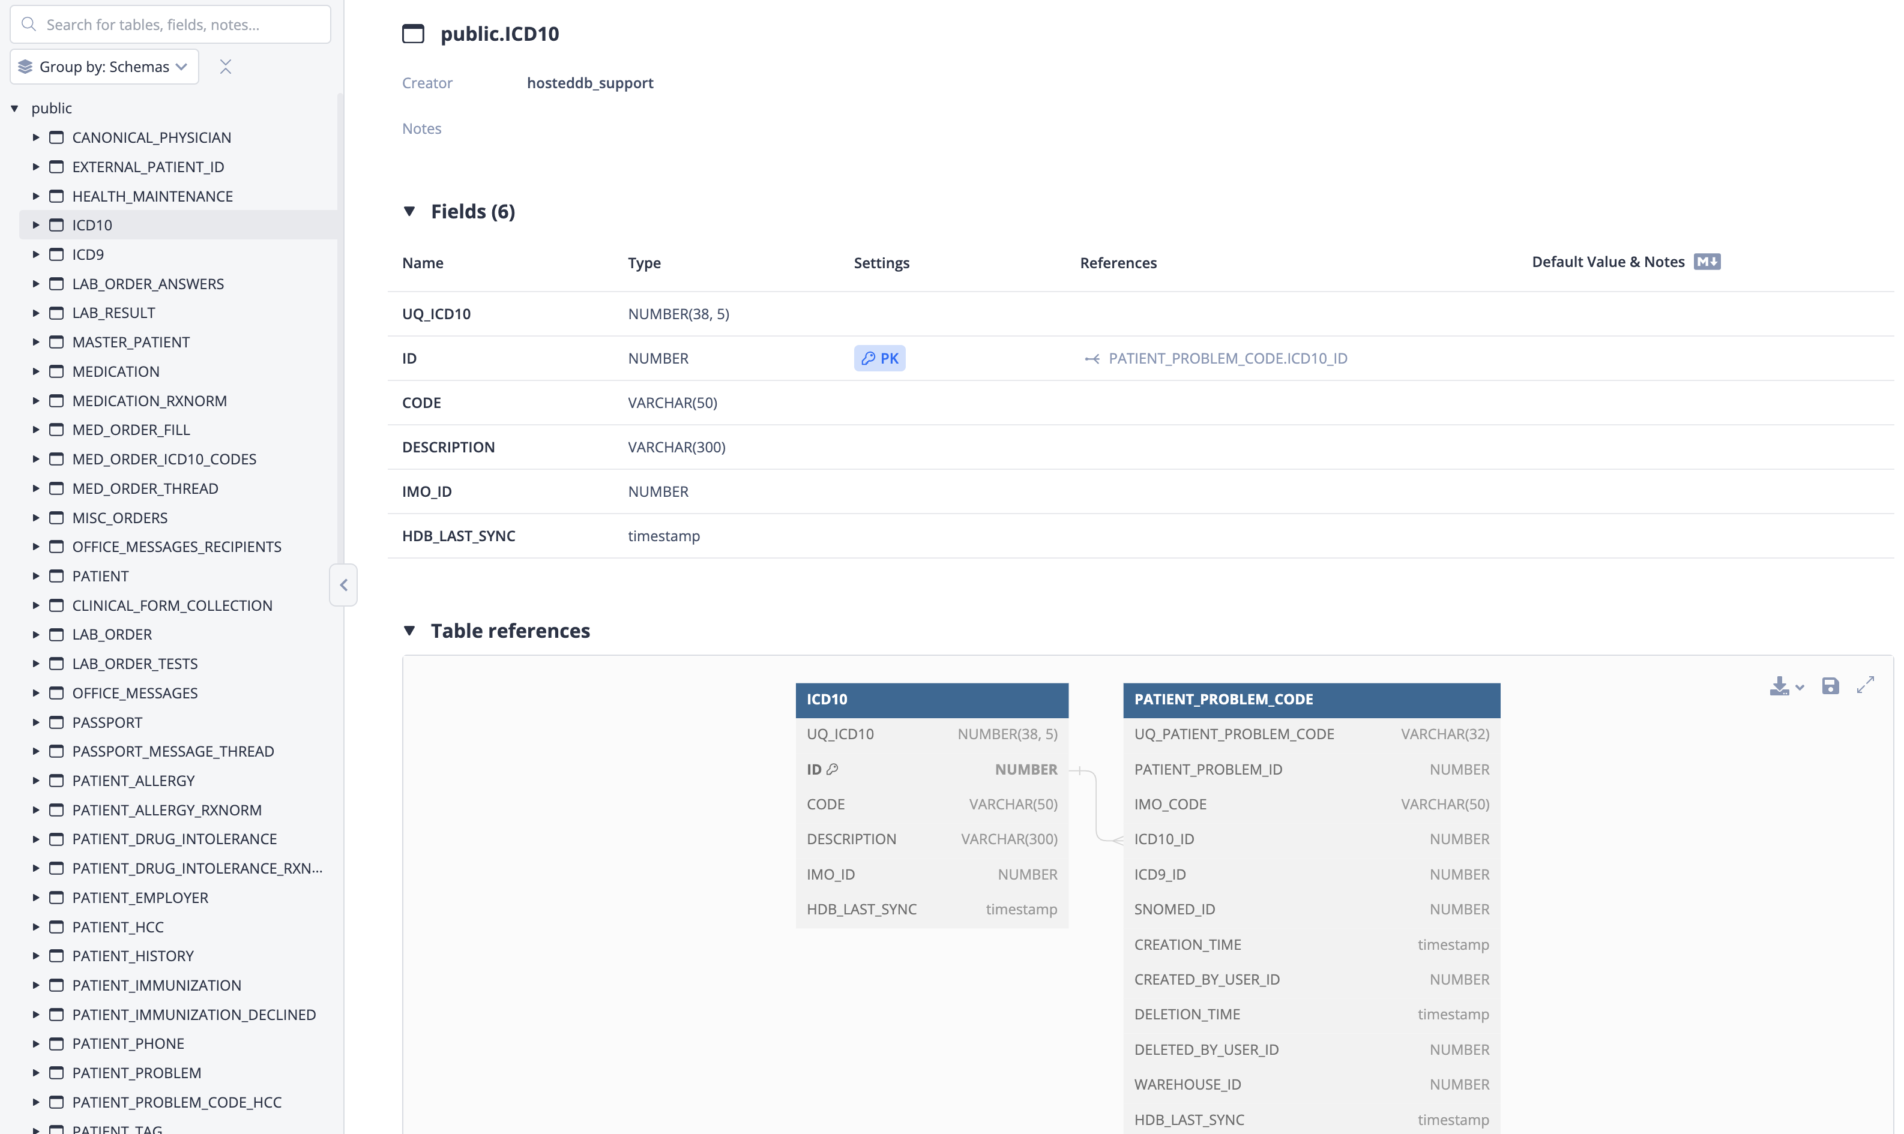
Task: Collapse the Fields (6) section
Action: pos(411,212)
